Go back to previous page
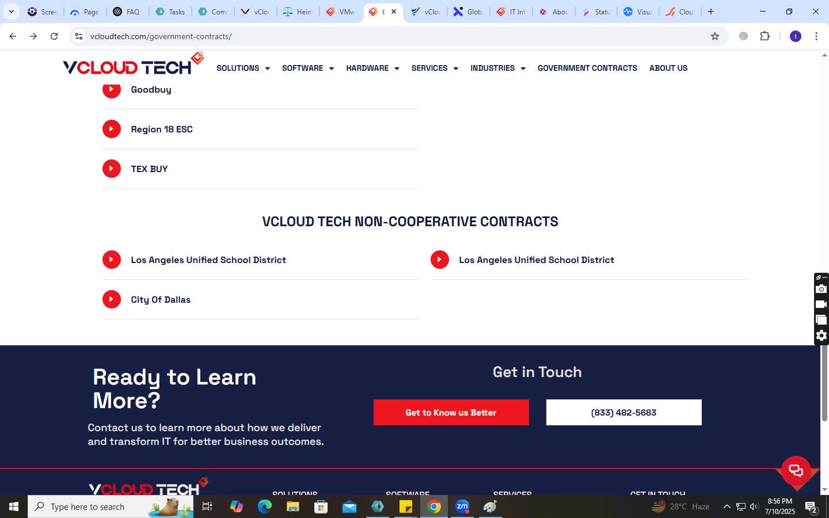 [13, 36]
